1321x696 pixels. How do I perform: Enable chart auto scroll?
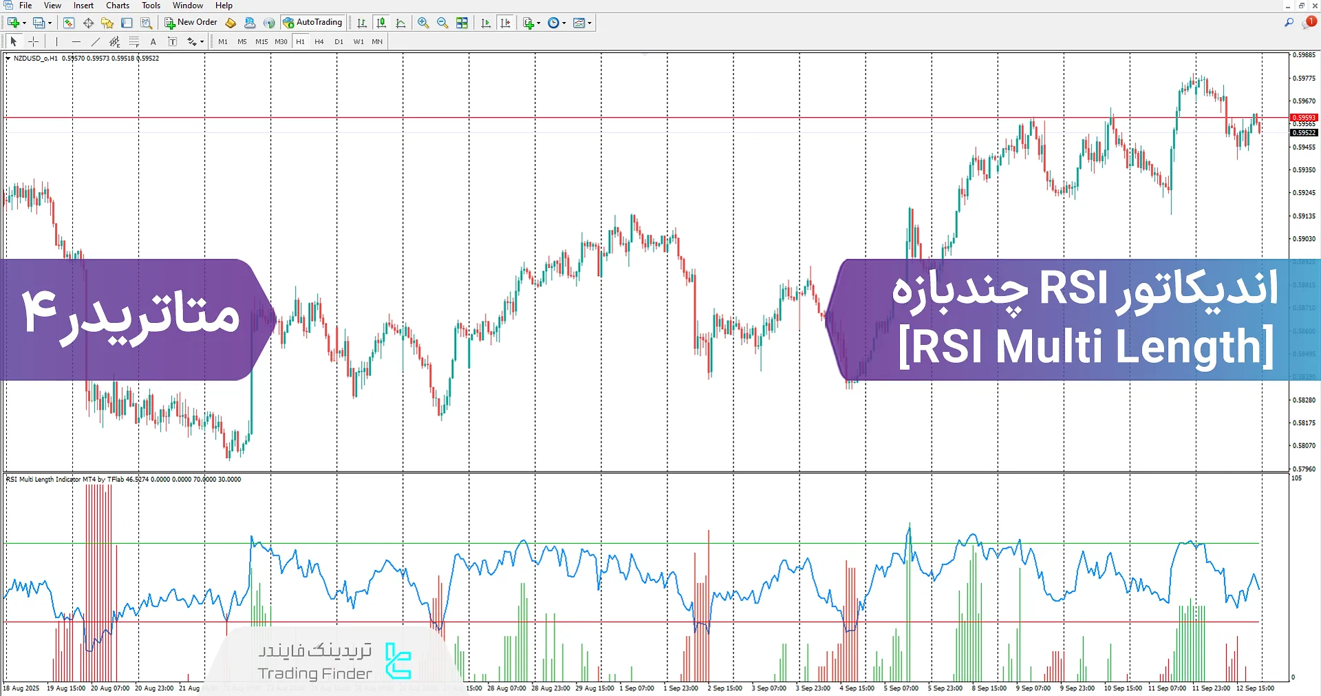(486, 22)
